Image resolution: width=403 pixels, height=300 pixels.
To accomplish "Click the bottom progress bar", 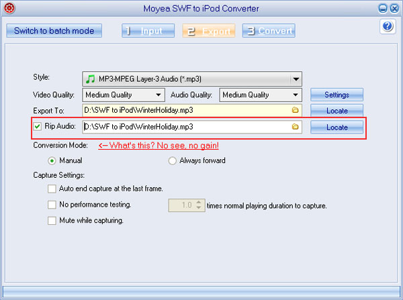I will (x=201, y=292).
